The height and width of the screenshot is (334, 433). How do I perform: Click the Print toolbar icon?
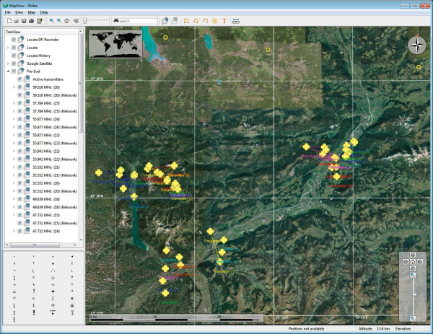point(31,21)
